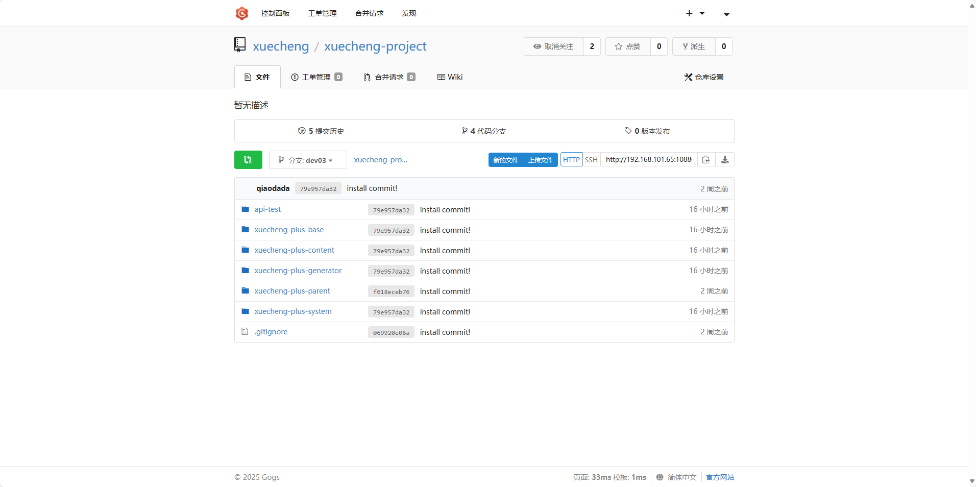Select HTTP clone protocol
Viewport: 976px width, 487px height.
[571, 160]
